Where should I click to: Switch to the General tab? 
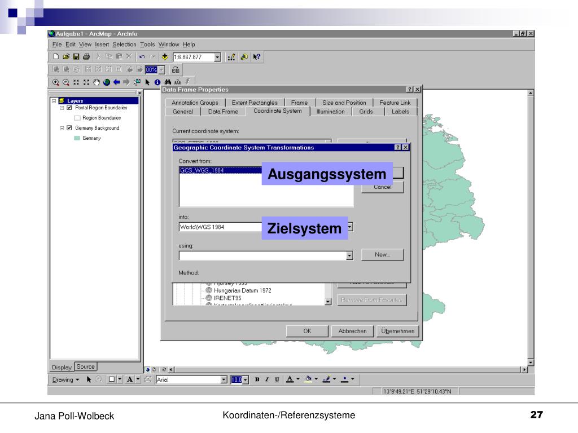[183, 112]
